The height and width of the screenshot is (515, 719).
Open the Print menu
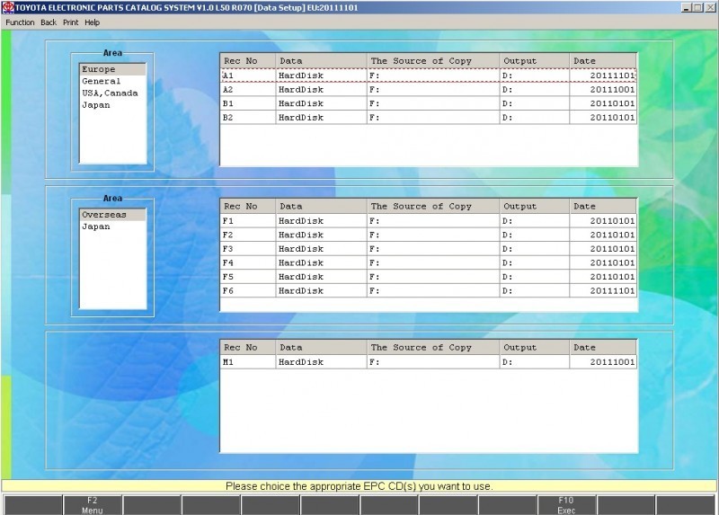(x=71, y=22)
